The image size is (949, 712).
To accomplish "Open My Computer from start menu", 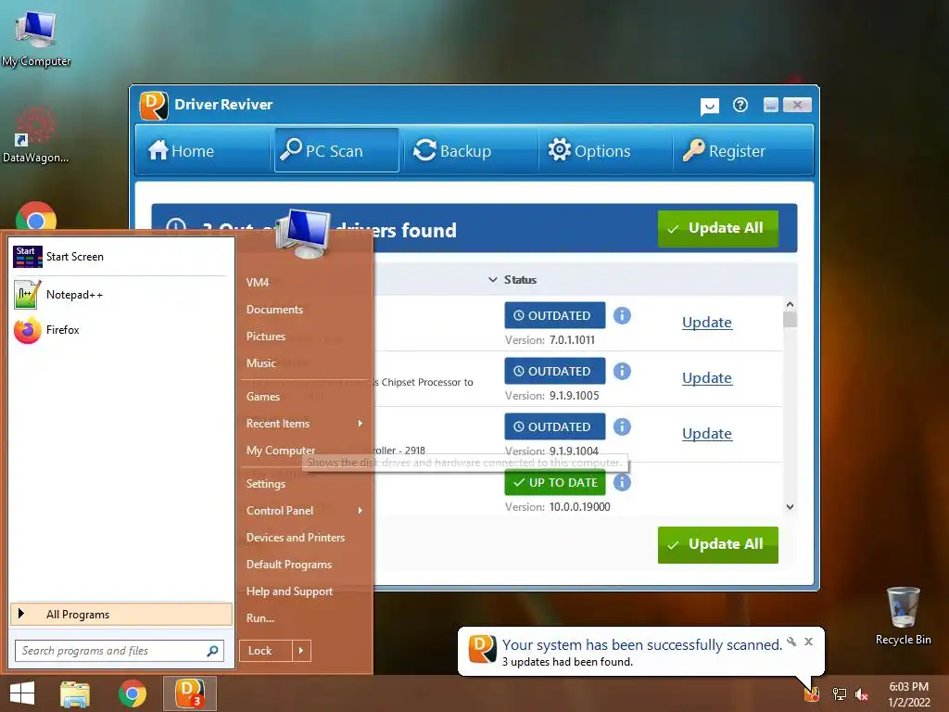I will pyautogui.click(x=281, y=451).
